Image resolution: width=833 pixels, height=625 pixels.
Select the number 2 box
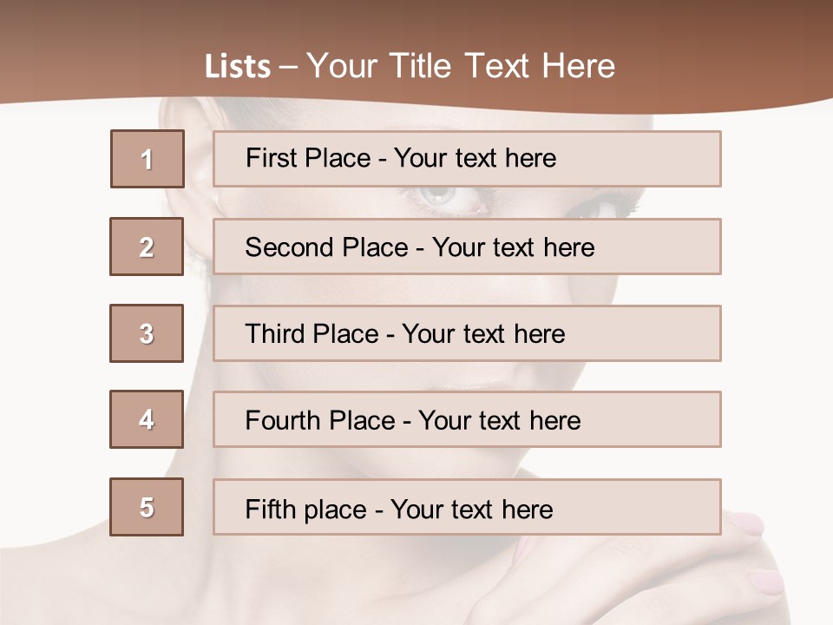click(x=147, y=247)
